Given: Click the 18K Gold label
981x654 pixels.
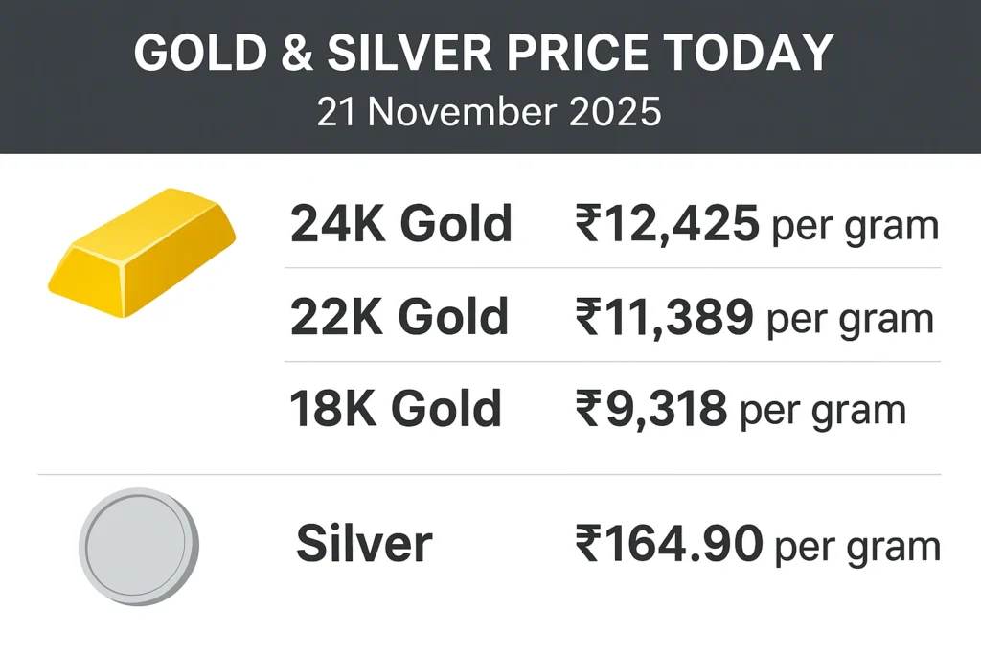Looking at the screenshot, I should click(395, 409).
